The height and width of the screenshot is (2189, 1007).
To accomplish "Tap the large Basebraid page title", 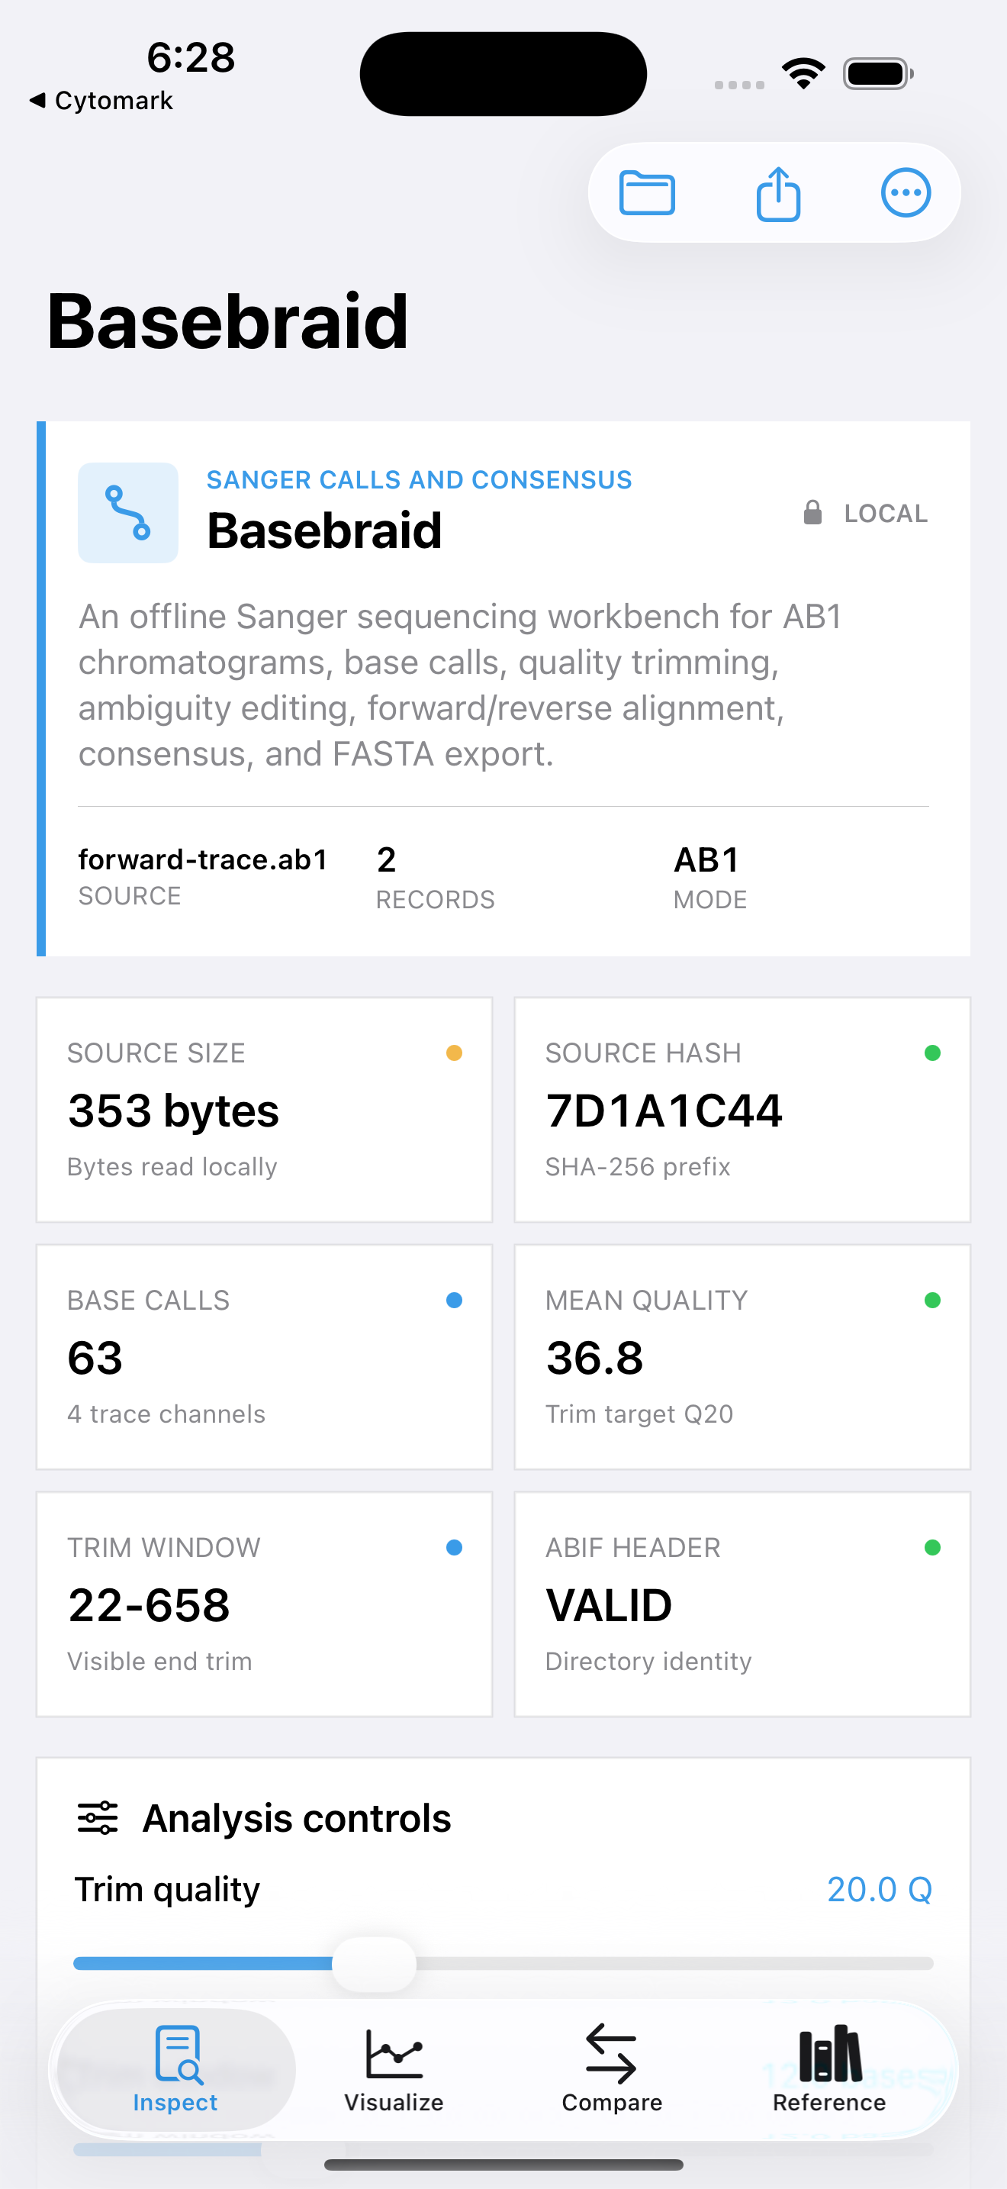I will [227, 321].
